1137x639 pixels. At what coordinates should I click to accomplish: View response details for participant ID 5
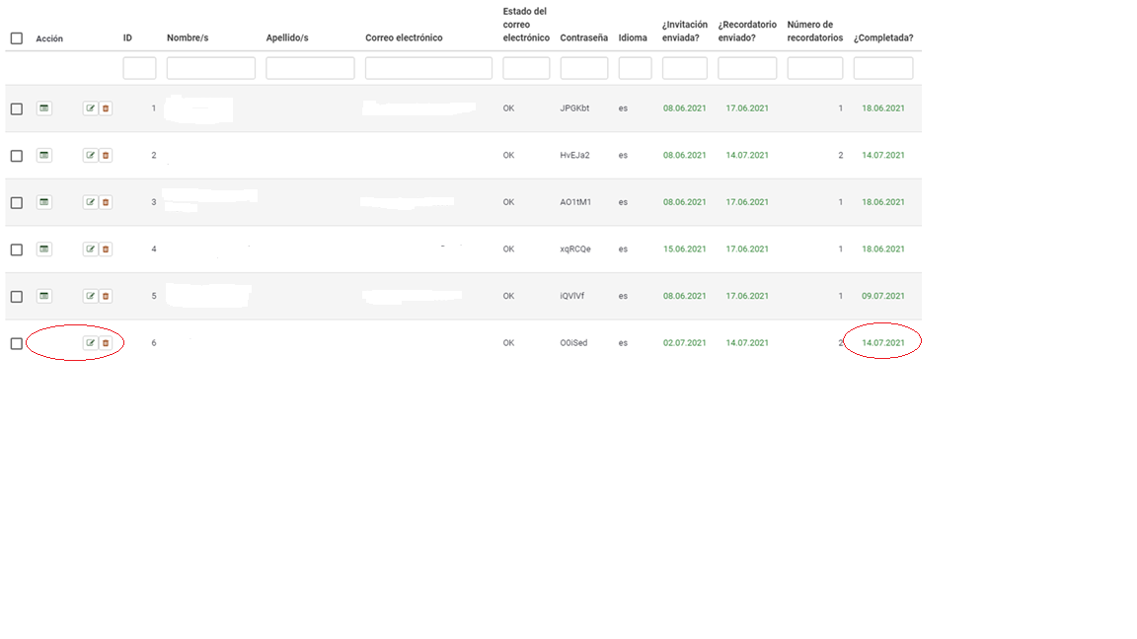(x=44, y=296)
